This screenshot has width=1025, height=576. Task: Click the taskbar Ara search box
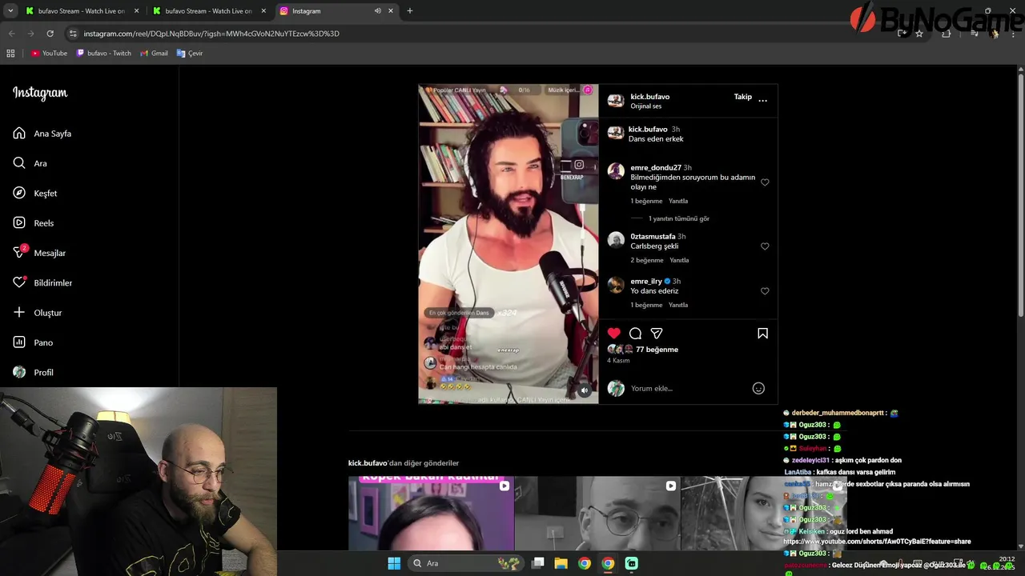464,563
